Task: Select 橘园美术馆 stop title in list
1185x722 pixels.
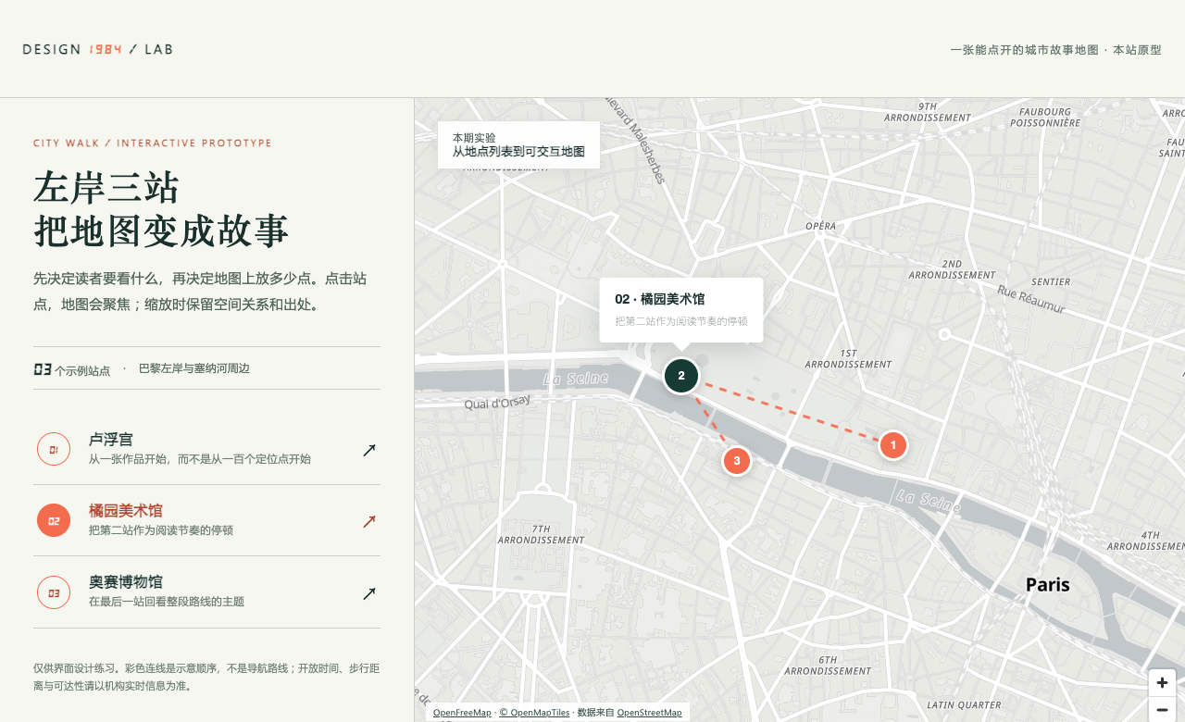Action: click(126, 511)
